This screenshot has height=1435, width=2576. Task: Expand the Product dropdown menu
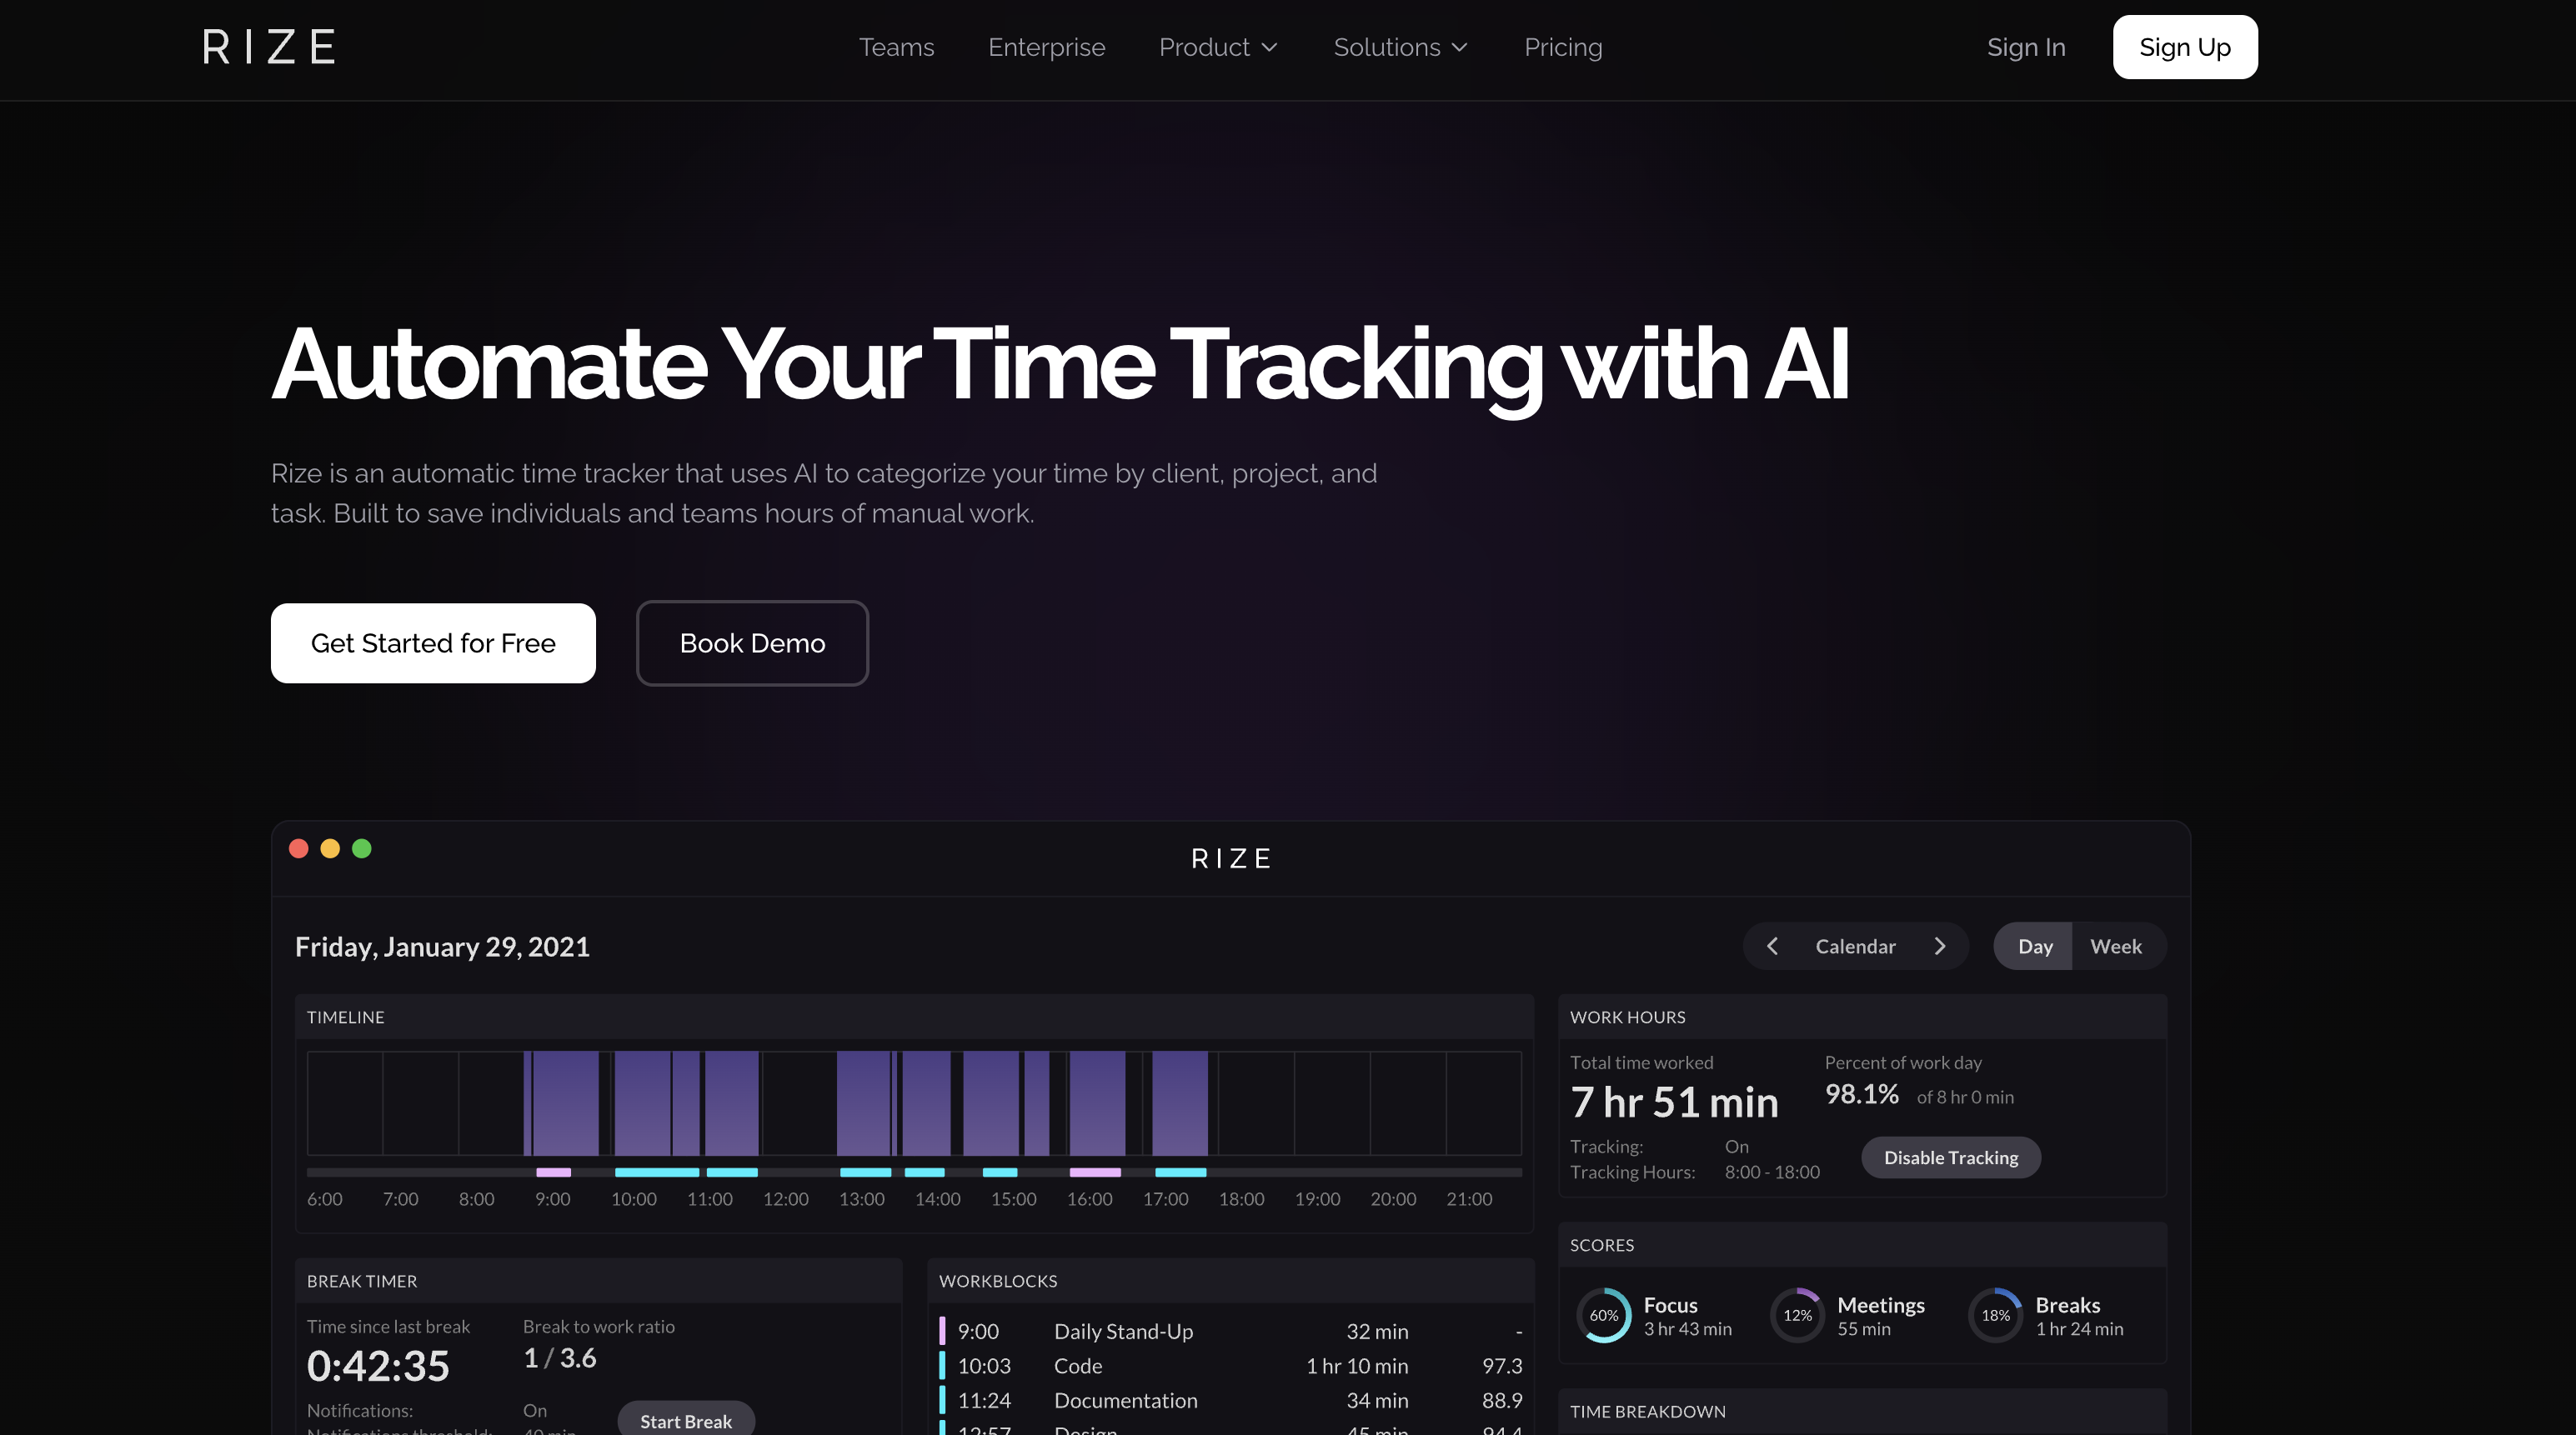click(x=1218, y=47)
